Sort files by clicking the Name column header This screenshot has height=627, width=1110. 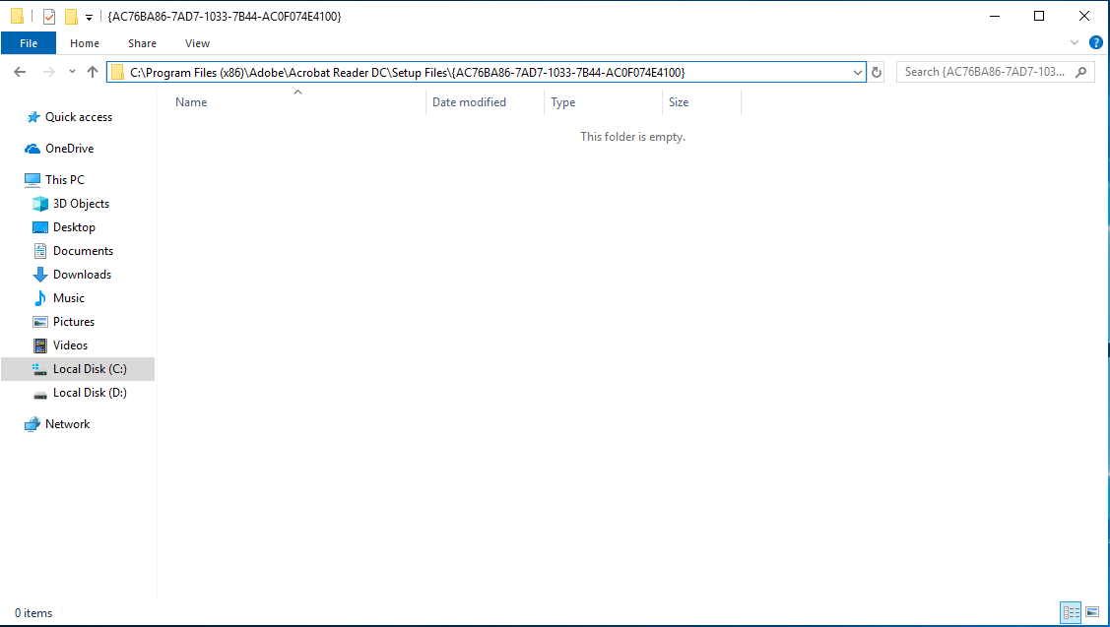click(x=190, y=101)
